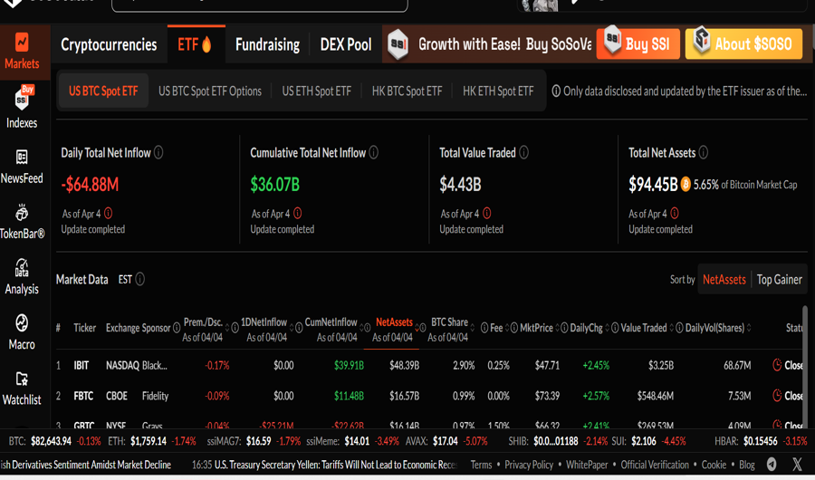Click the ETH price $1,759.14 in the ticker bar
Image resolution: width=815 pixels, height=480 pixels.
pyautogui.click(x=149, y=441)
